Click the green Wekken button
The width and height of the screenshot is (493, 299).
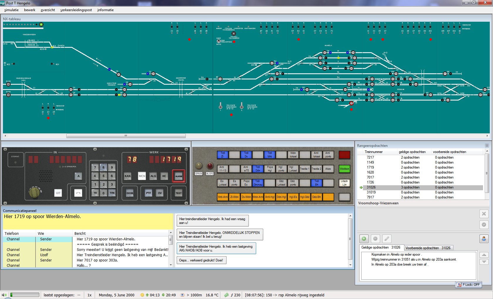pyautogui.click(x=345, y=169)
